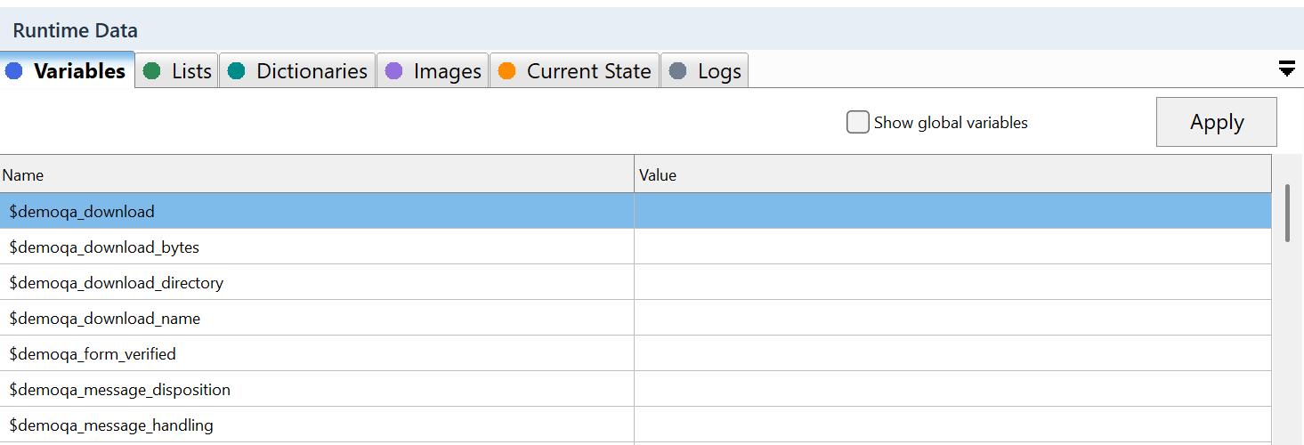Open the Lists tab

pyautogui.click(x=177, y=71)
